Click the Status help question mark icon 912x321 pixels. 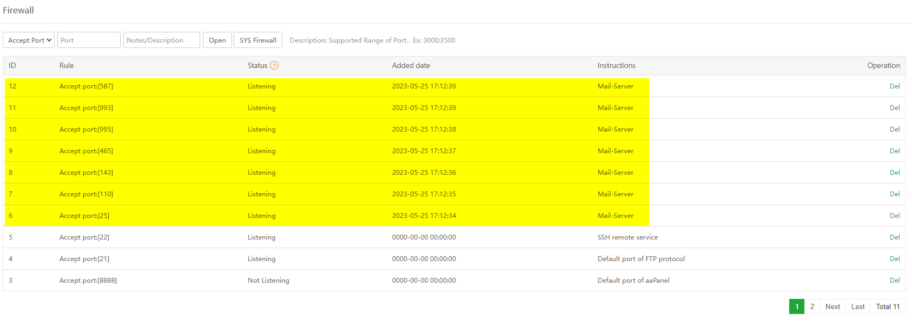pyautogui.click(x=274, y=65)
